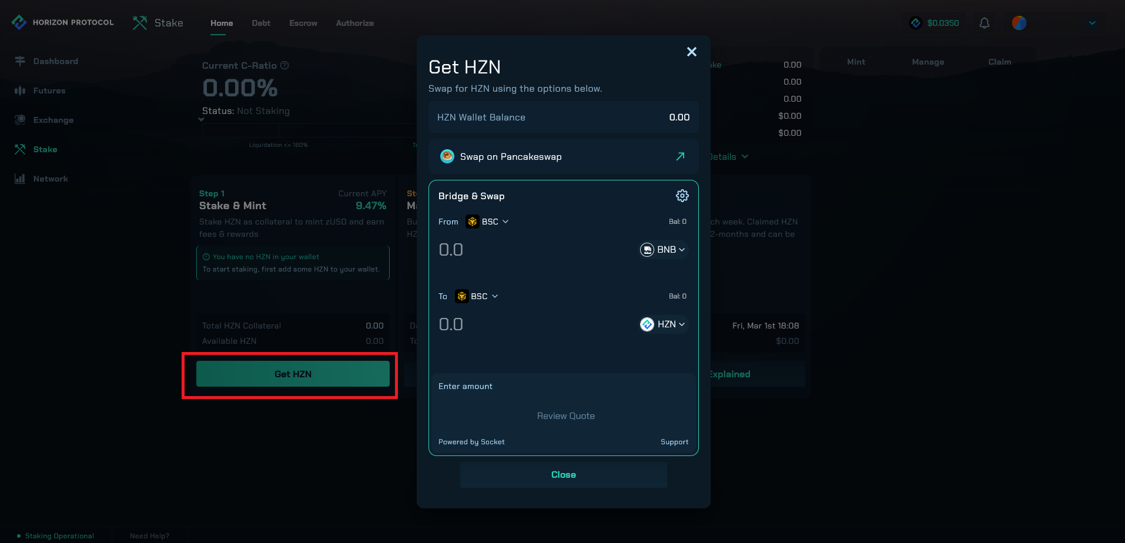Click the Current C-Ratio help icon

pos(284,65)
